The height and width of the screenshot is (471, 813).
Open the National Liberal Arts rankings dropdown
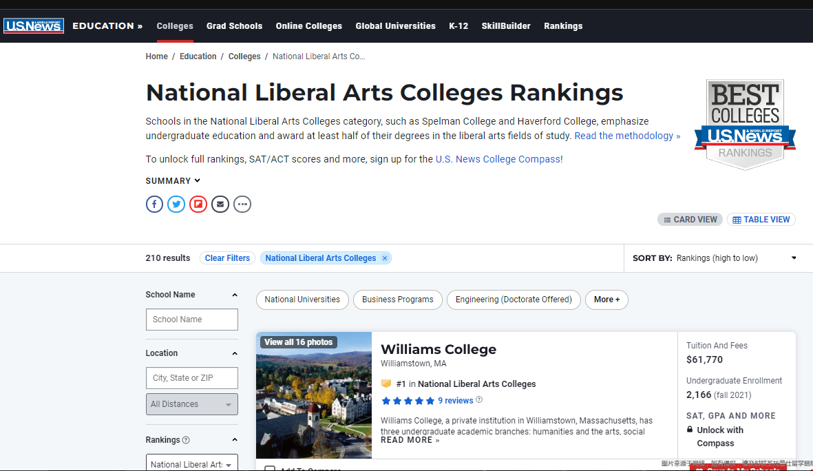[192, 463]
